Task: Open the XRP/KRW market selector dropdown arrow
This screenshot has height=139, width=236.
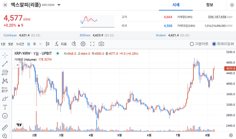Action: tap(59, 5)
